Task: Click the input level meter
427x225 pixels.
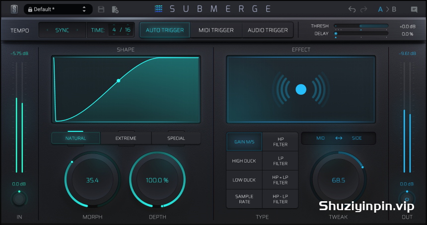Action: (19, 117)
